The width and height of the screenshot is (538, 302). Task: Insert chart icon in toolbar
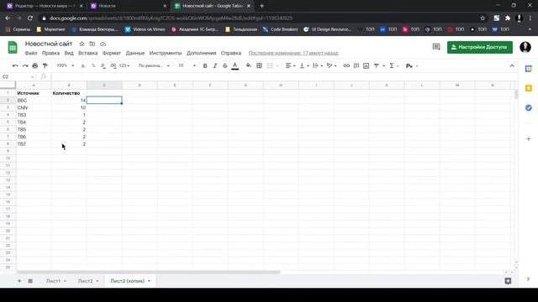pos(367,65)
